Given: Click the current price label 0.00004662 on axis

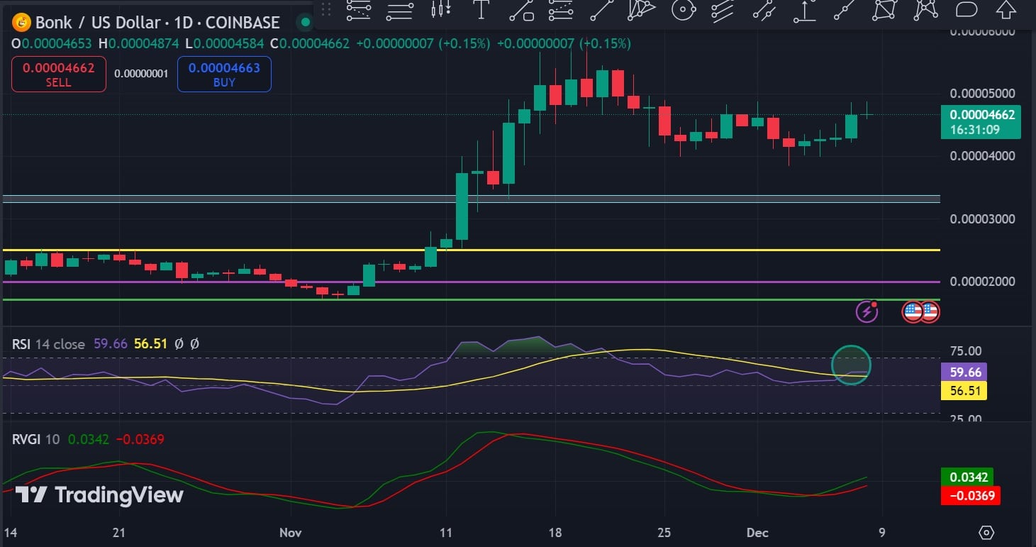Looking at the screenshot, I should (982, 115).
